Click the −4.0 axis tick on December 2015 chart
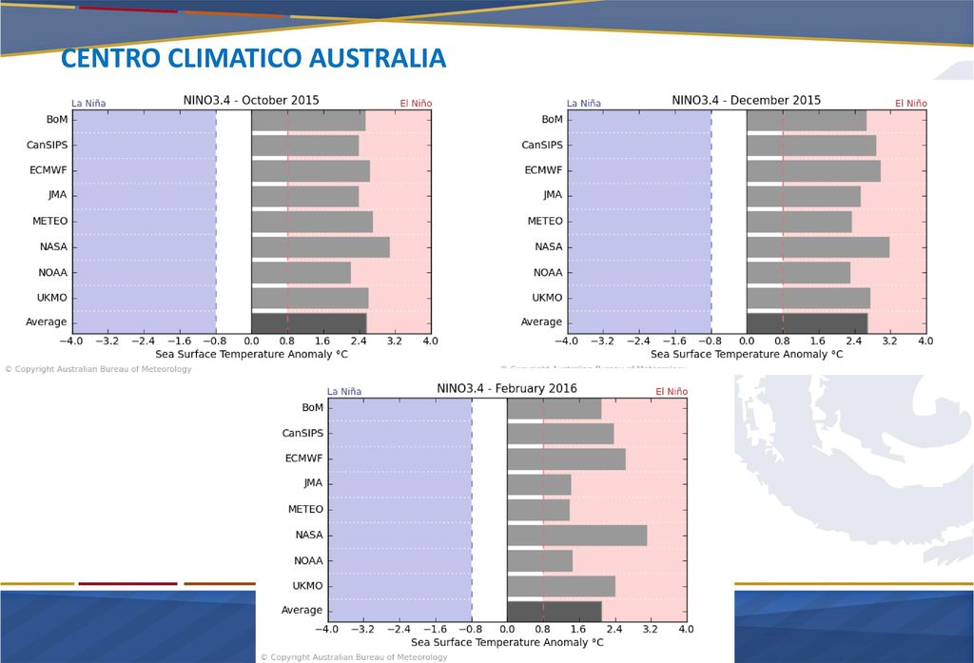Image resolution: width=974 pixels, height=663 pixels. pyautogui.click(x=566, y=341)
